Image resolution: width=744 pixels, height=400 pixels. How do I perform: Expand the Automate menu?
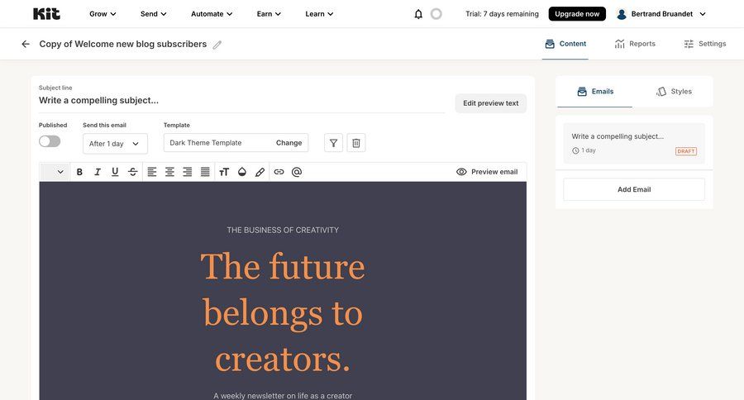point(212,14)
